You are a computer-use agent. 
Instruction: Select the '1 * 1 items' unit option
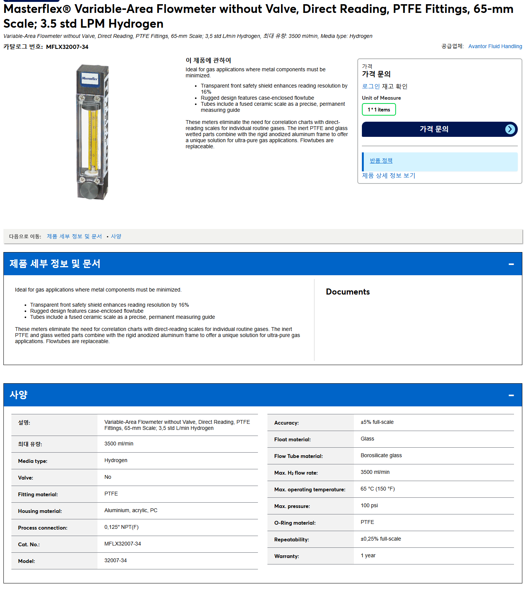(379, 110)
